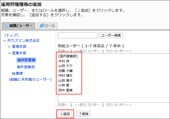Click the ↓追加 button

coord(65,114)
